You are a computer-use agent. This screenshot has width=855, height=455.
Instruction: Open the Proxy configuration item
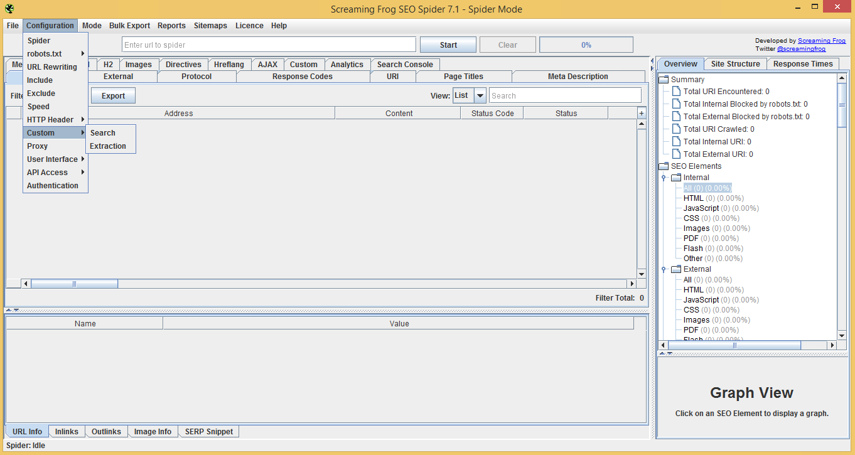55,146
